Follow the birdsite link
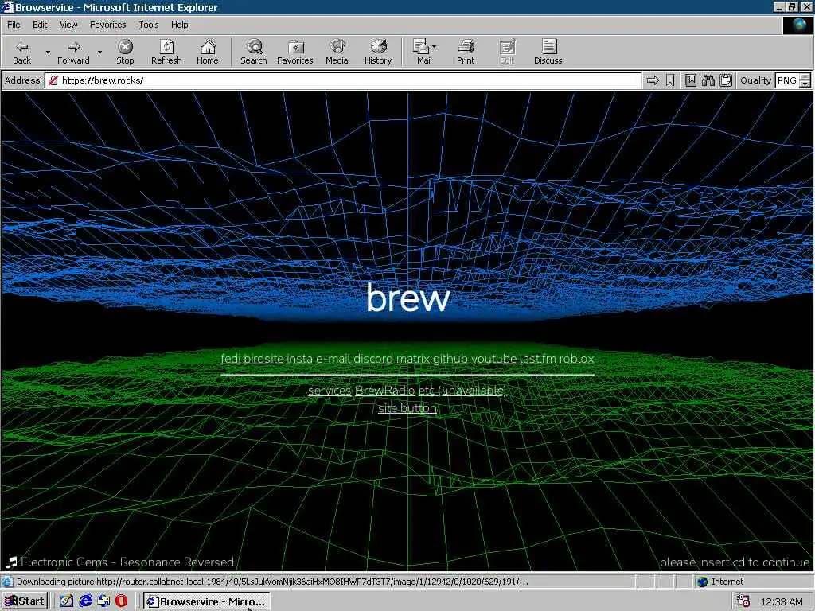815x611 pixels. (263, 359)
